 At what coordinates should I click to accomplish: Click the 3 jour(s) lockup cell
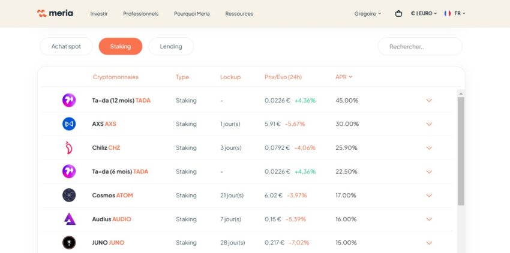231,147
